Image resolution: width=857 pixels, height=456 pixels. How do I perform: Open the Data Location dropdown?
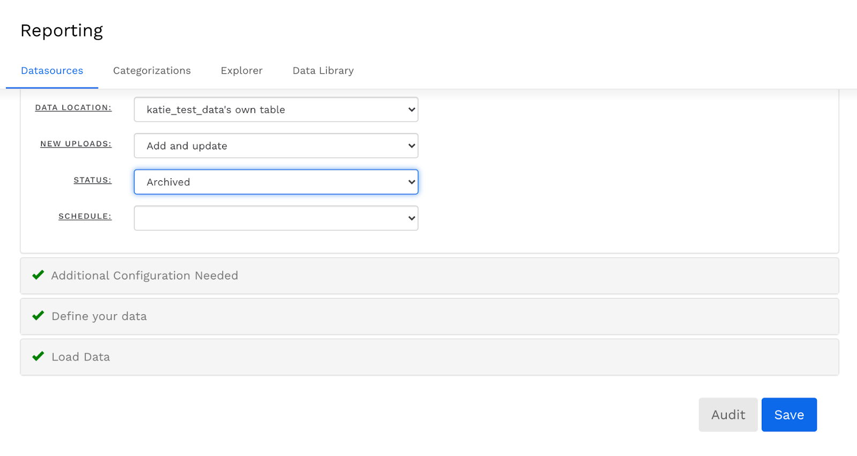tap(276, 110)
